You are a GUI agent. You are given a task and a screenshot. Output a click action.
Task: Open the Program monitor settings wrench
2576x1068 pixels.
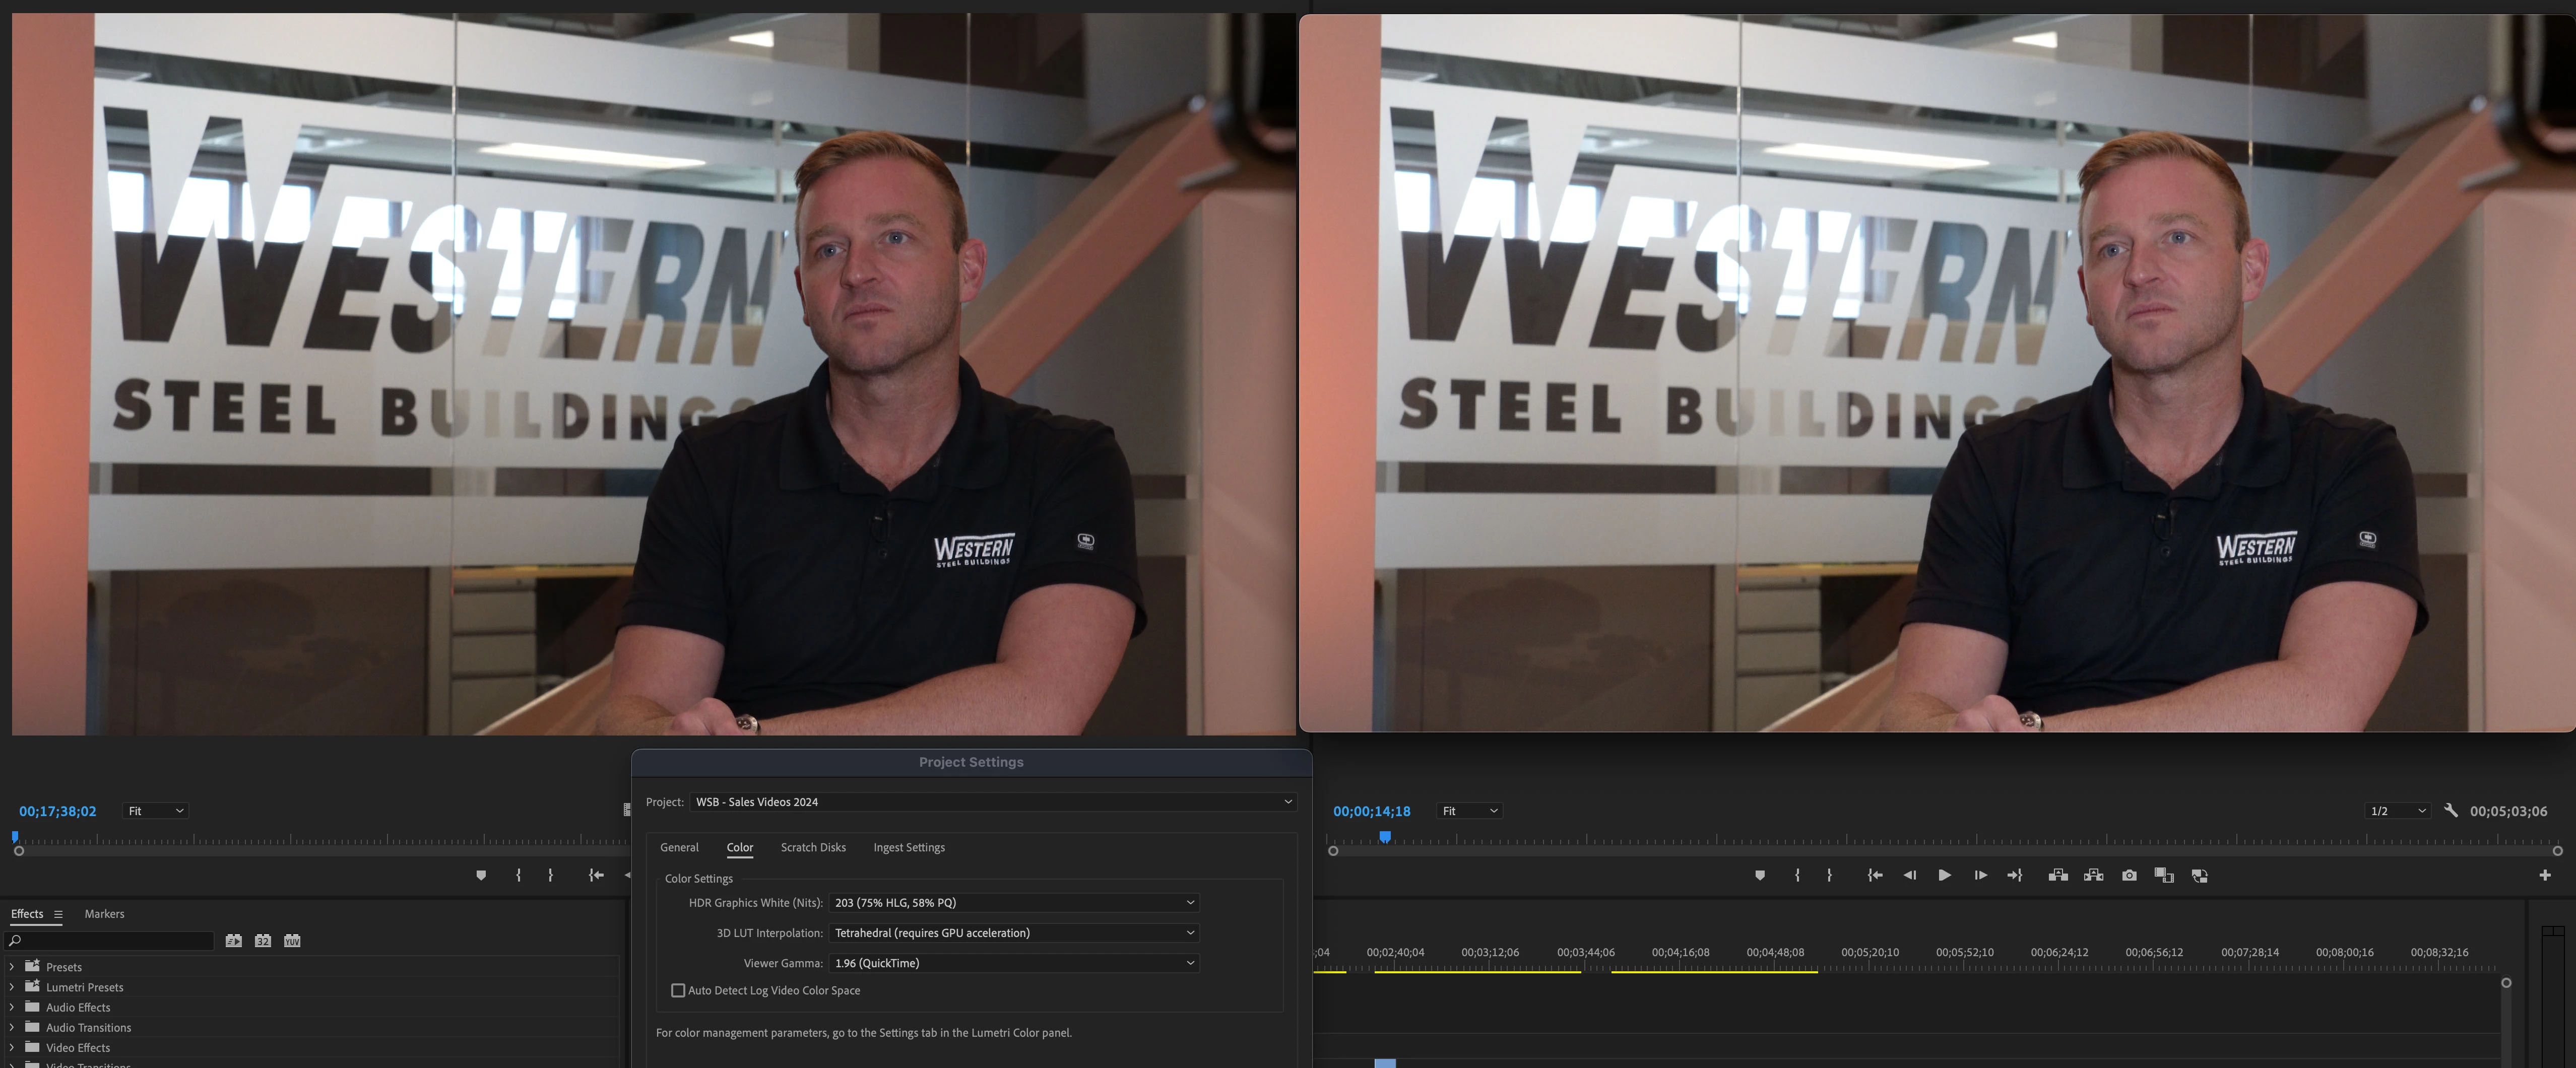pos(2450,811)
